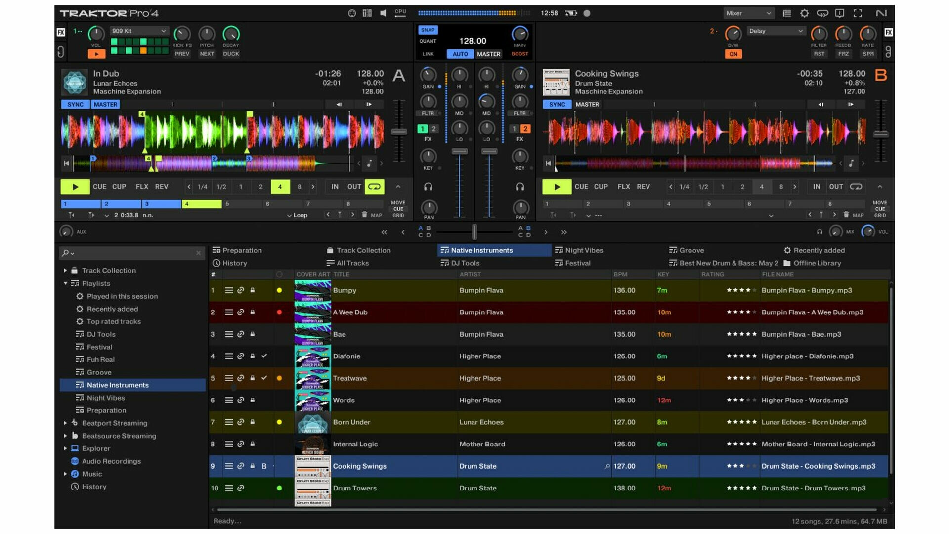Select the Drum Towers cover art thumbnail
The width and height of the screenshot is (949, 534).
point(313,488)
